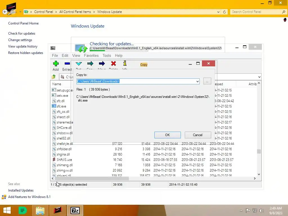Open File Explorer from the taskbar
This screenshot has height=216, width=288.
point(40,210)
